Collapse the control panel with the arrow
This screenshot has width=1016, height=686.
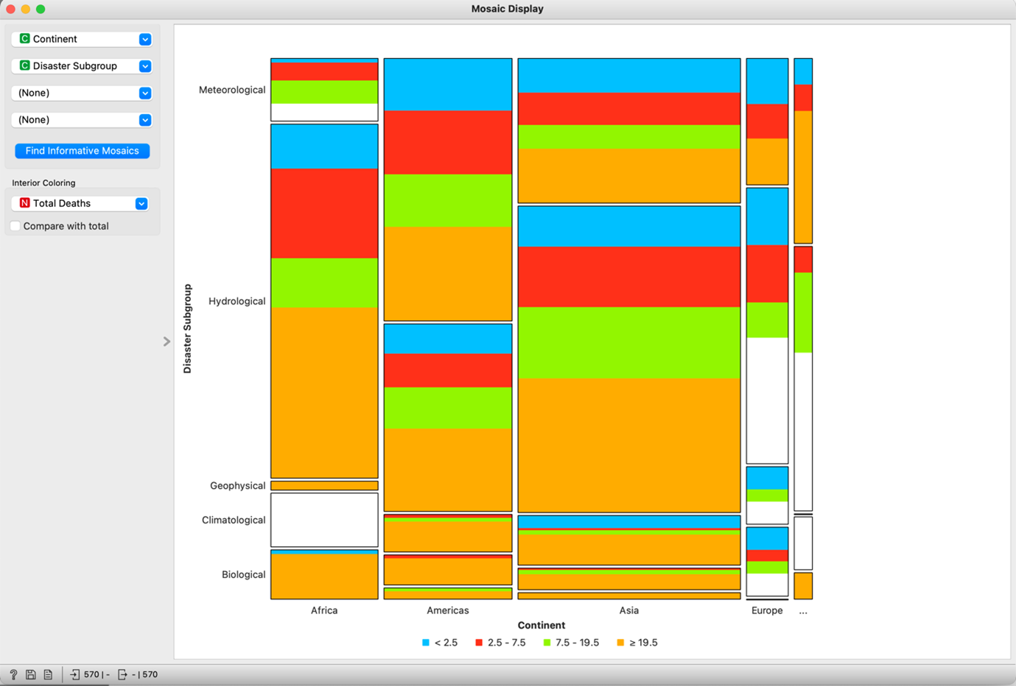[x=167, y=342]
